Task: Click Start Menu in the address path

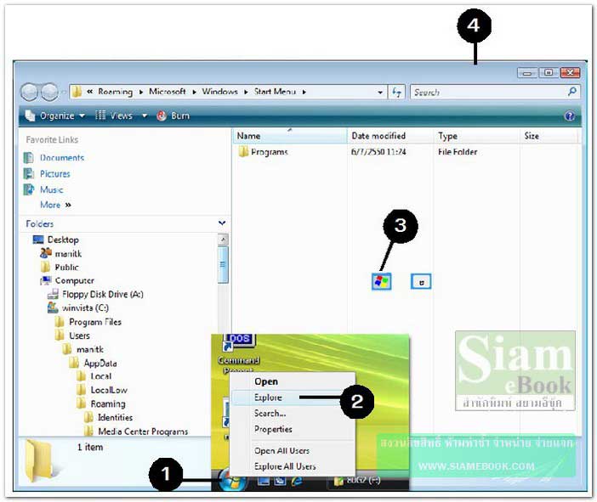Action: tap(275, 92)
